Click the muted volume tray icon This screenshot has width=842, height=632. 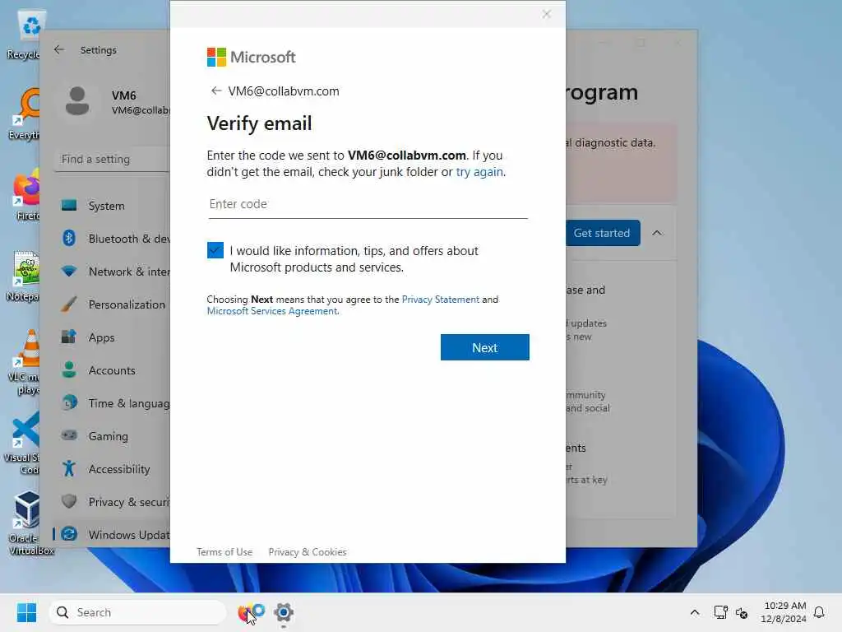(x=742, y=612)
